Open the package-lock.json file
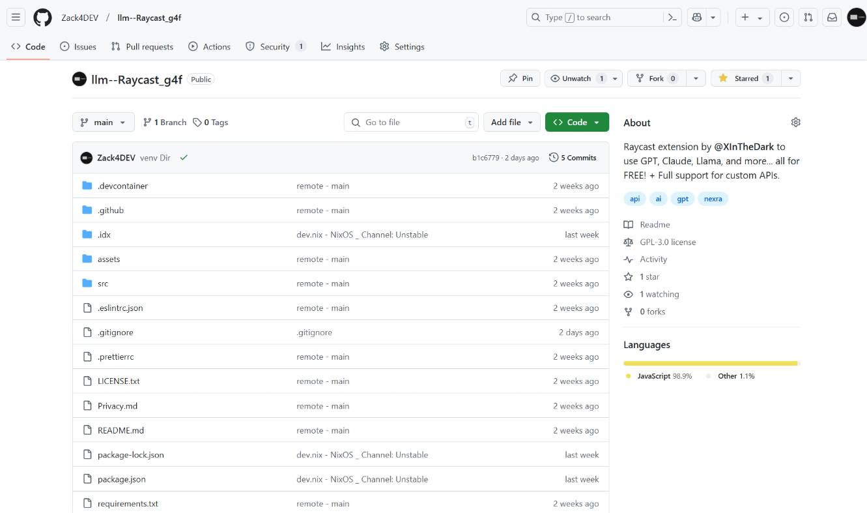Image resolution: width=867 pixels, height=513 pixels. [131, 455]
